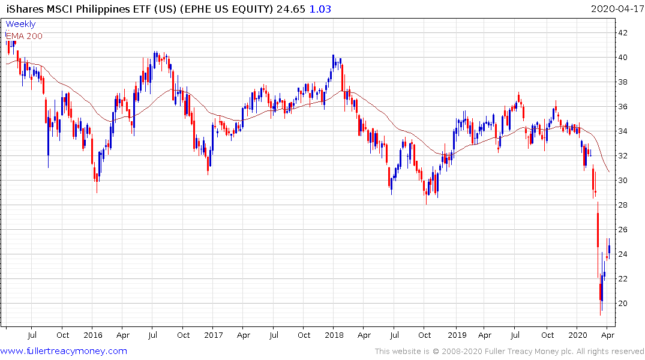Click the chart date 2020-04-17
The height and width of the screenshot is (360, 645).
click(x=617, y=9)
